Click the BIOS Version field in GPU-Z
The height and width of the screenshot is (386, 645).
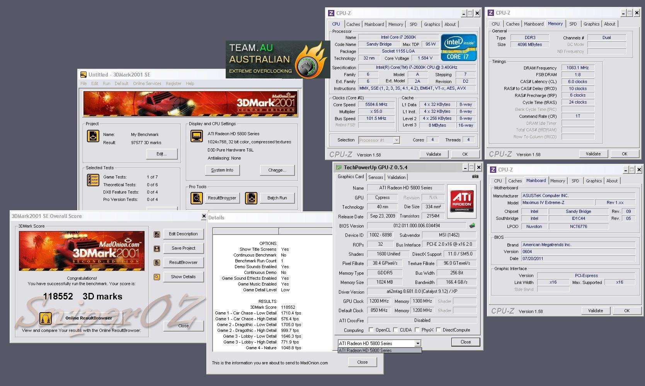(417, 226)
